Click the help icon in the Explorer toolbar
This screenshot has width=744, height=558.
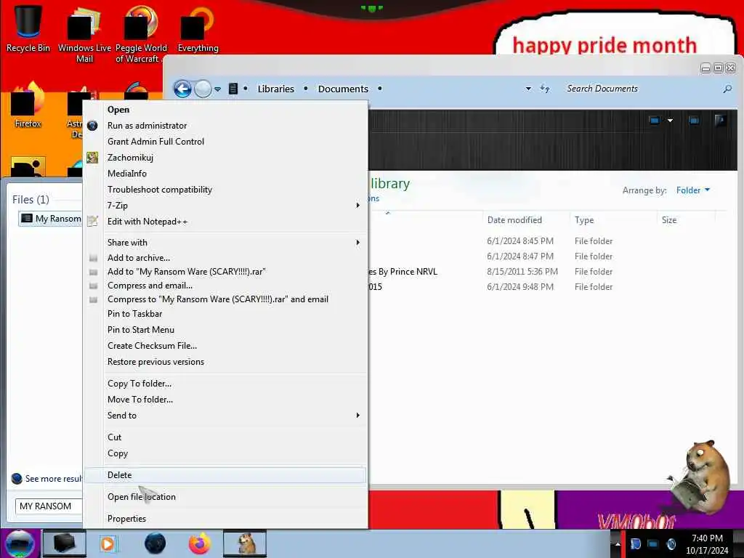click(720, 121)
